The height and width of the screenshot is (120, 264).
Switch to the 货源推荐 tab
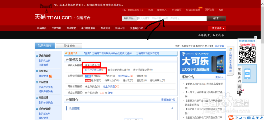[69, 46]
